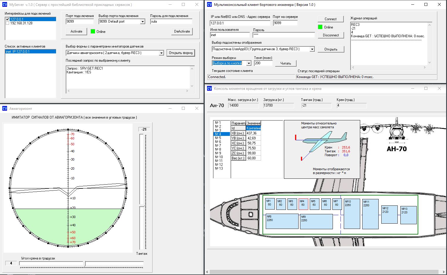Image resolution: width=447 pixels, height=275 pixels.
Task: Click the Disconnect button
Action: [331, 35]
